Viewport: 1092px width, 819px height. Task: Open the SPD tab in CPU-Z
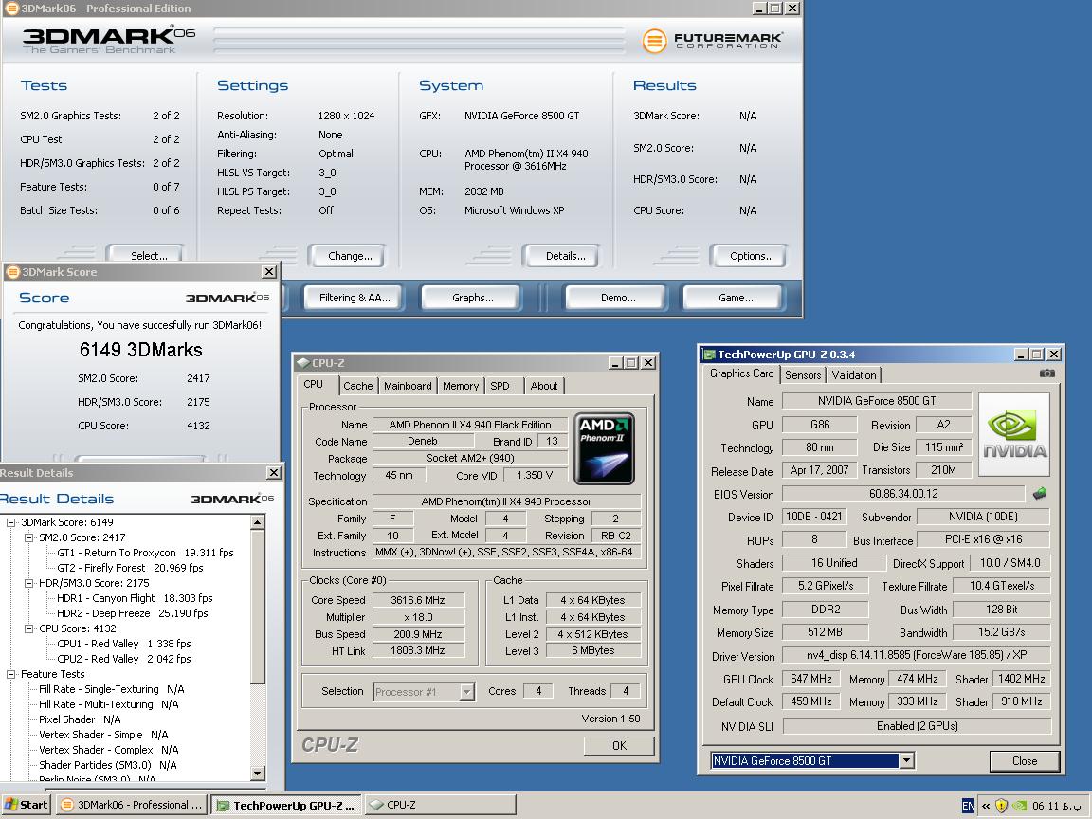point(500,386)
